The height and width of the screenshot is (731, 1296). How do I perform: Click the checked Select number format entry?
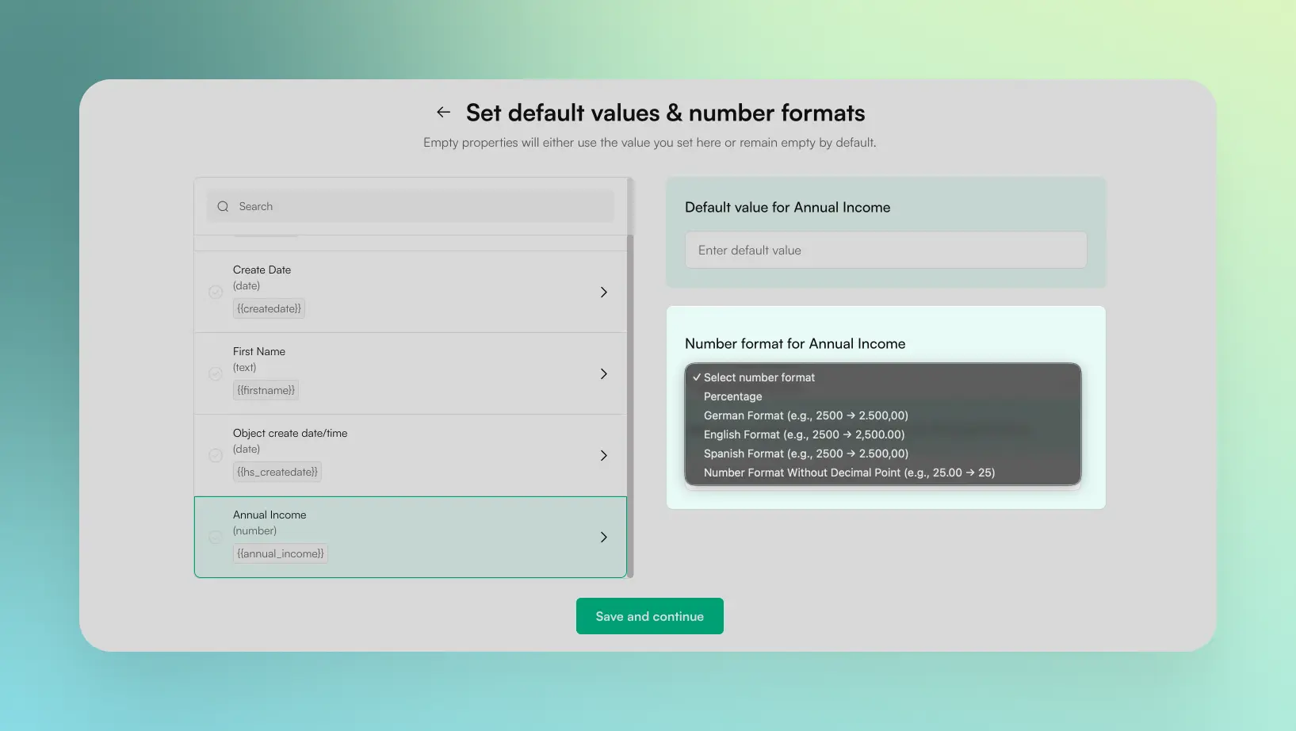point(759,377)
